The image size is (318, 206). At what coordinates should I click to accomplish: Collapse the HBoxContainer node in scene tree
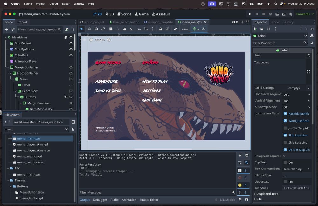pyautogui.click(x=10, y=73)
